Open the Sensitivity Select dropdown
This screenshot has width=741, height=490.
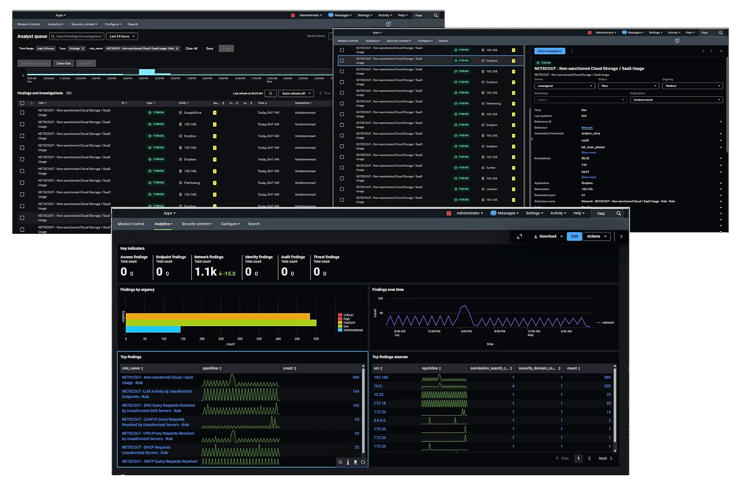(x=580, y=100)
